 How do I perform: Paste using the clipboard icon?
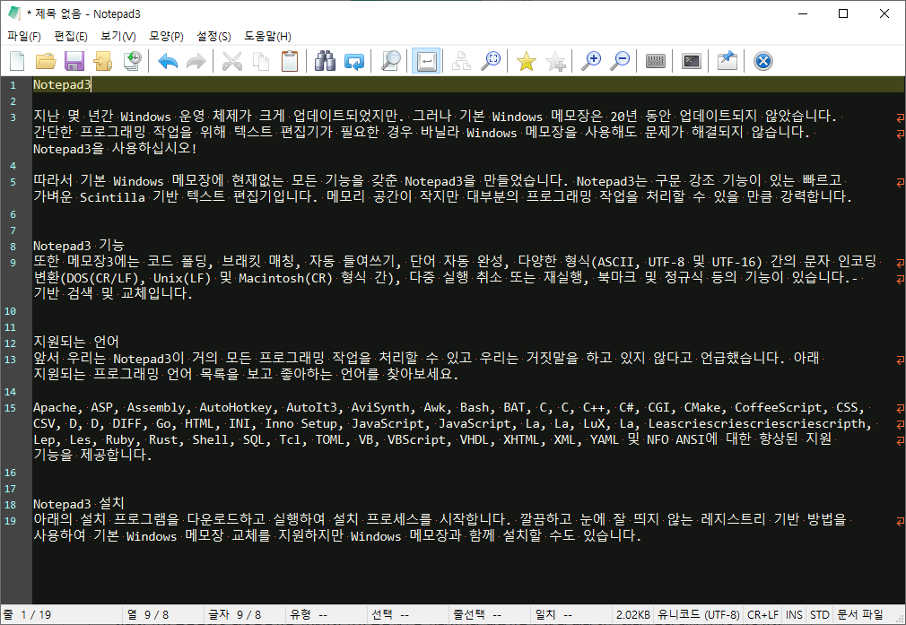coord(290,61)
